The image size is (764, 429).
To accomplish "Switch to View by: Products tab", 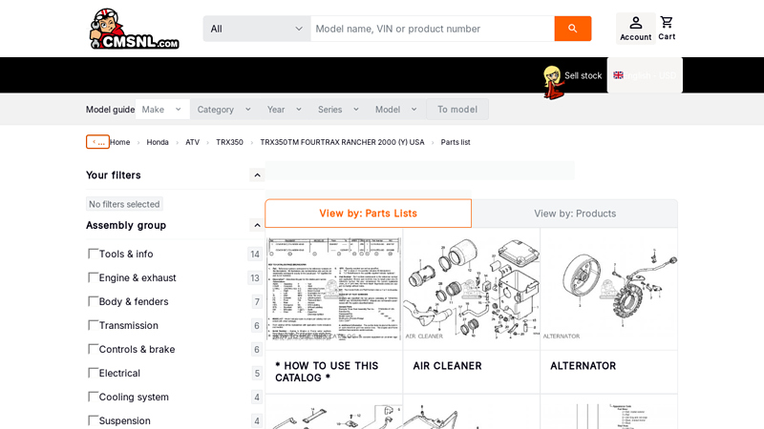I will click(575, 214).
